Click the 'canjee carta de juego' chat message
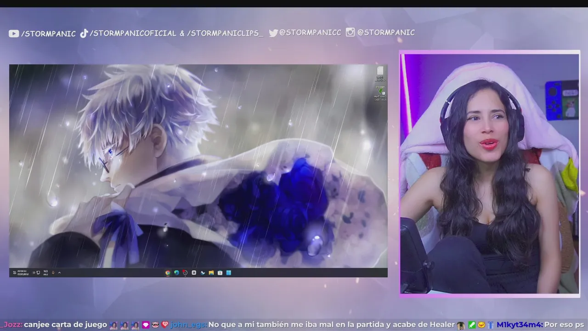588x331 pixels. point(65,325)
